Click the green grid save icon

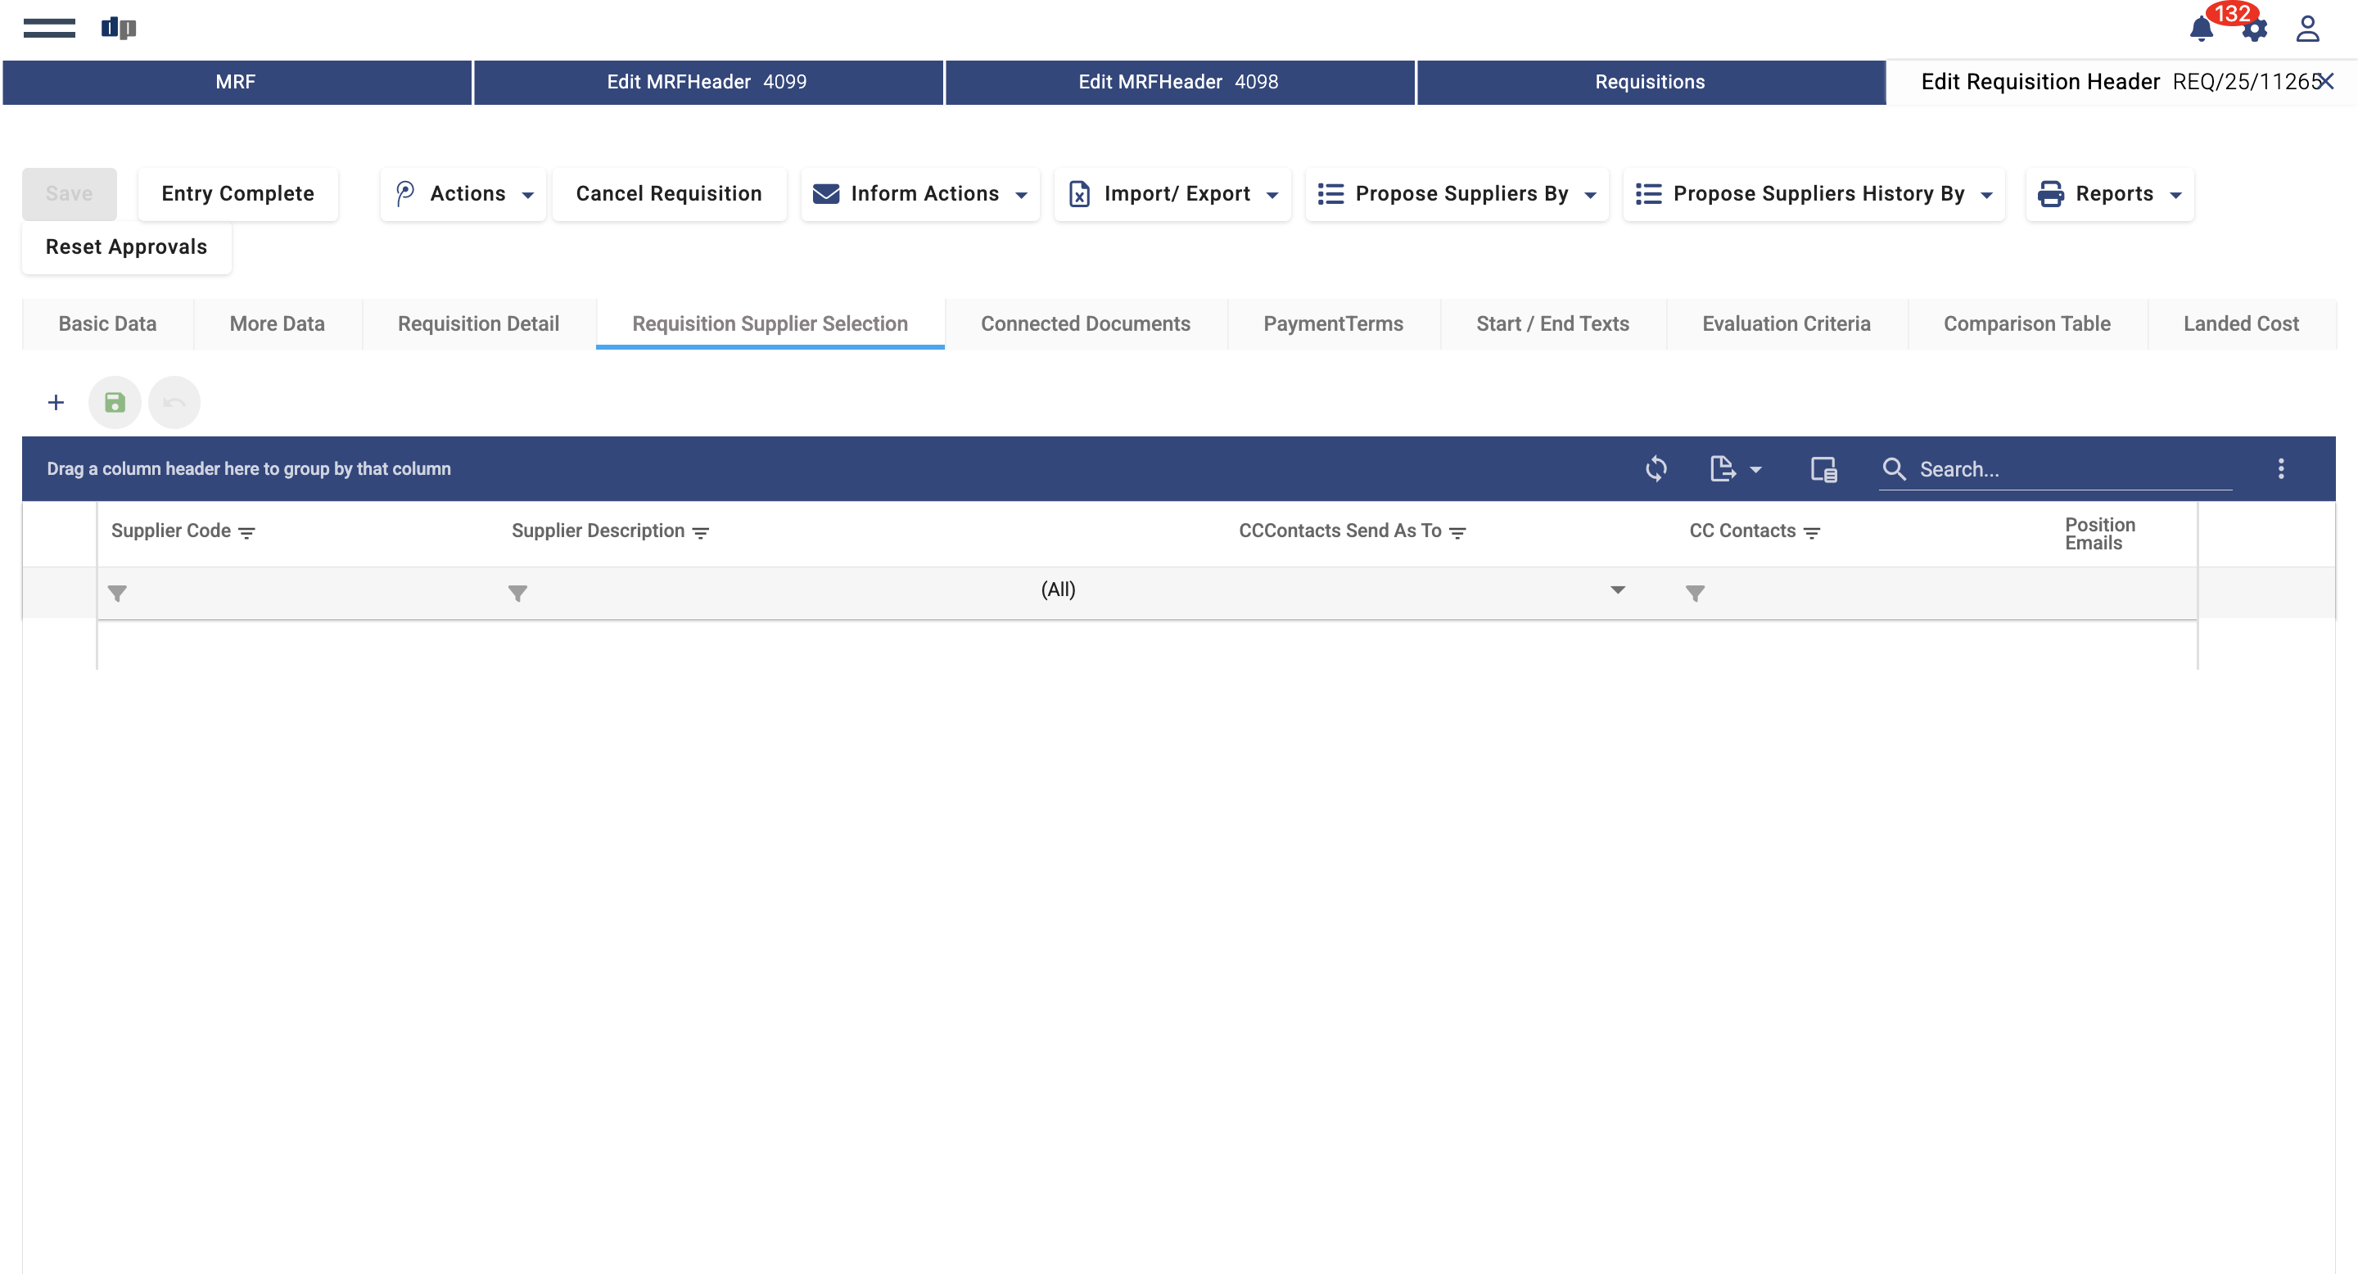point(115,403)
